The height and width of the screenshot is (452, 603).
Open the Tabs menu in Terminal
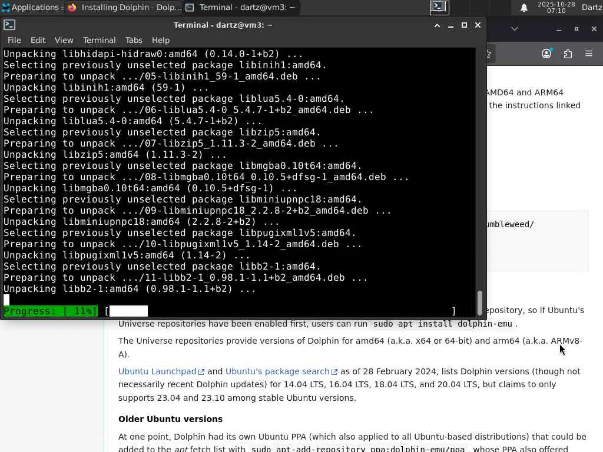134,40
